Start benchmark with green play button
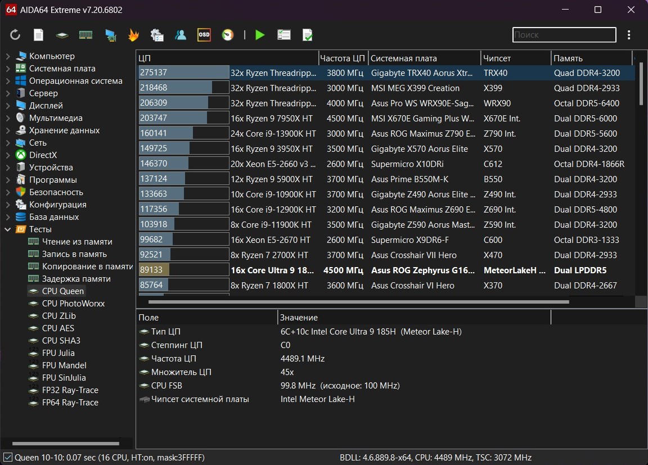 pos(260,35)
